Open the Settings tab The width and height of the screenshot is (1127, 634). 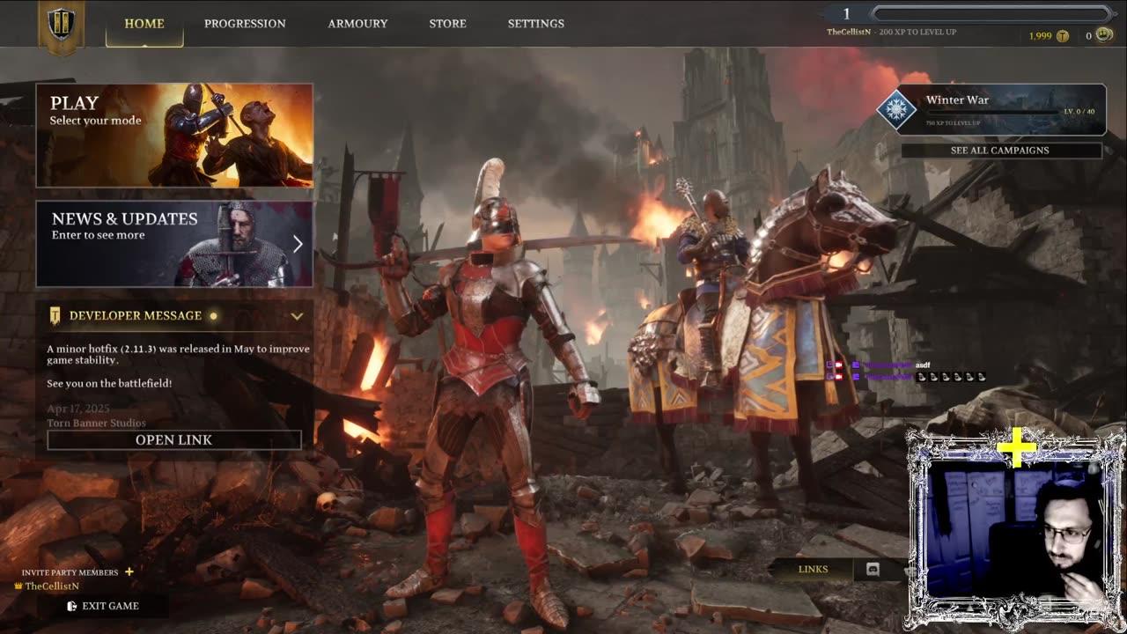point(536,24)
